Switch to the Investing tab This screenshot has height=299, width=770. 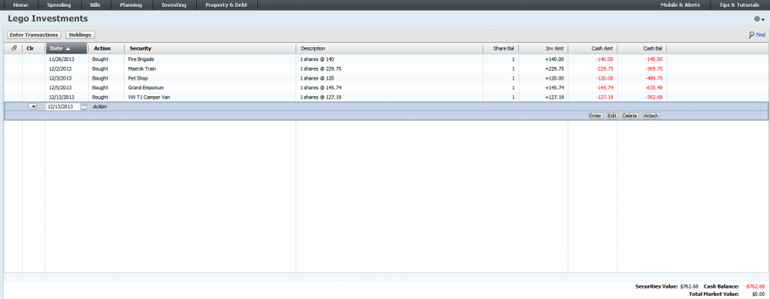click(x=174, y=5)
